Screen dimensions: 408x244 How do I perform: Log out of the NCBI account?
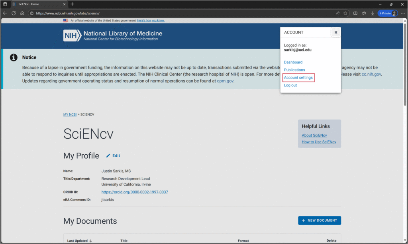click(x=290, y=85)
